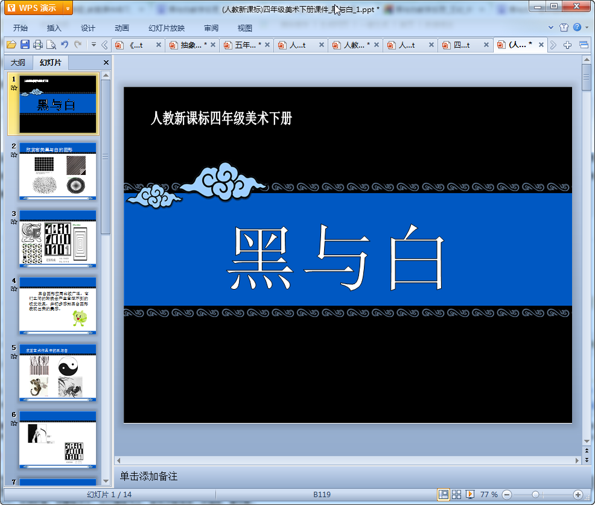Viewport: 595px width, 505px height.
Task: Click the horizontal scrollbar right arrow
Action: coord(577,460)
